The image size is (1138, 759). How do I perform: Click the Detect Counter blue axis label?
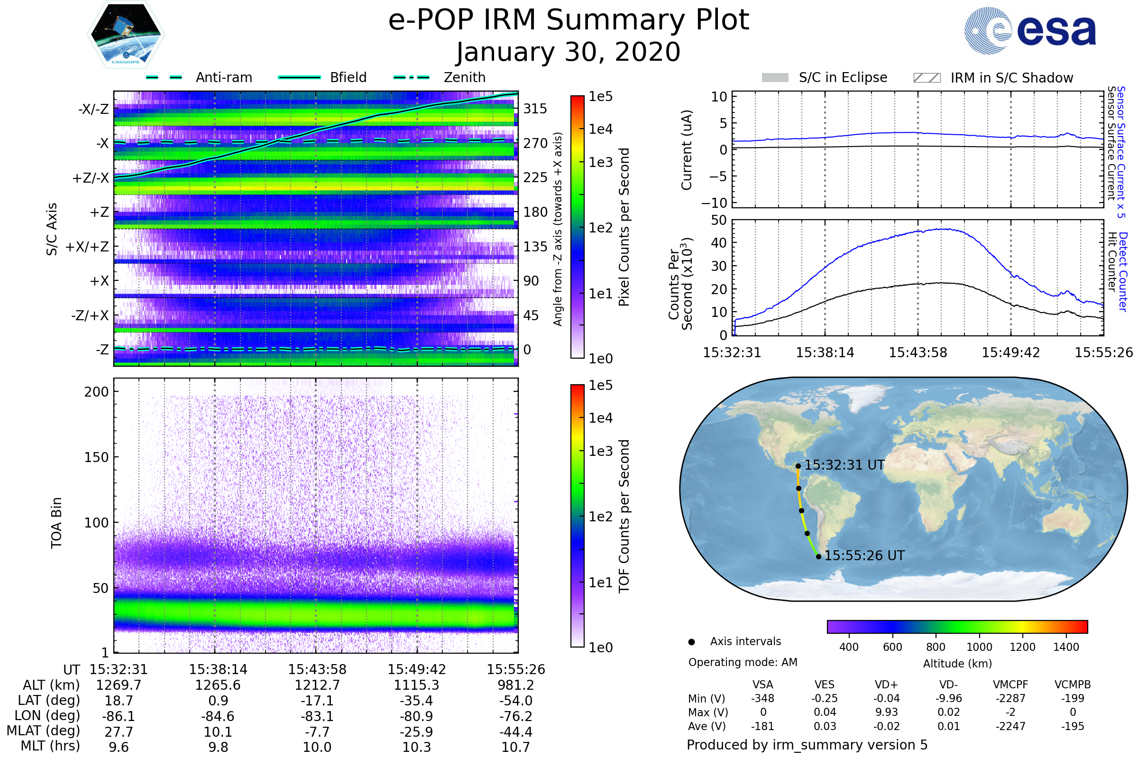(1123, 272)
